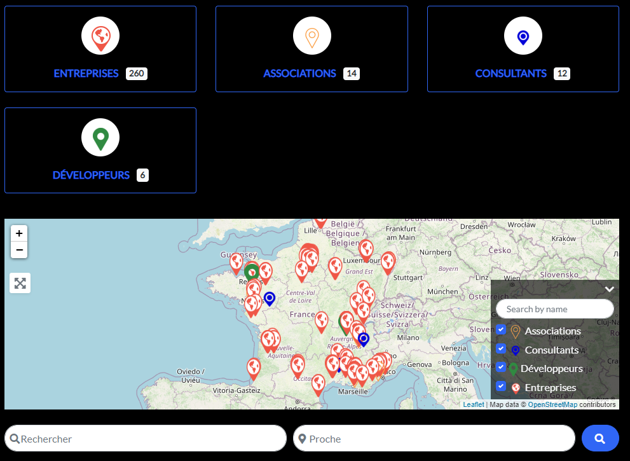Open the OpenStreetMap attribution link
630x461 pixels.
[552, 405]
